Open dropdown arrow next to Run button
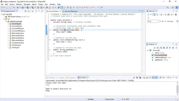 pyautogui.click(x=25, y=8)
